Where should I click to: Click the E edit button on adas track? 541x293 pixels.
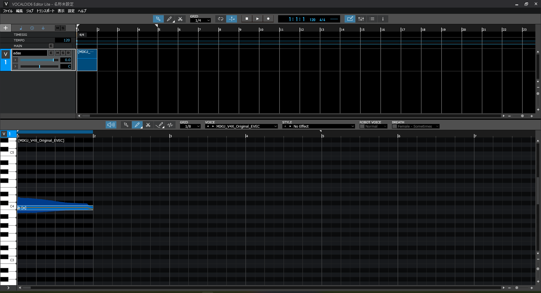click(x=51, y=53)
